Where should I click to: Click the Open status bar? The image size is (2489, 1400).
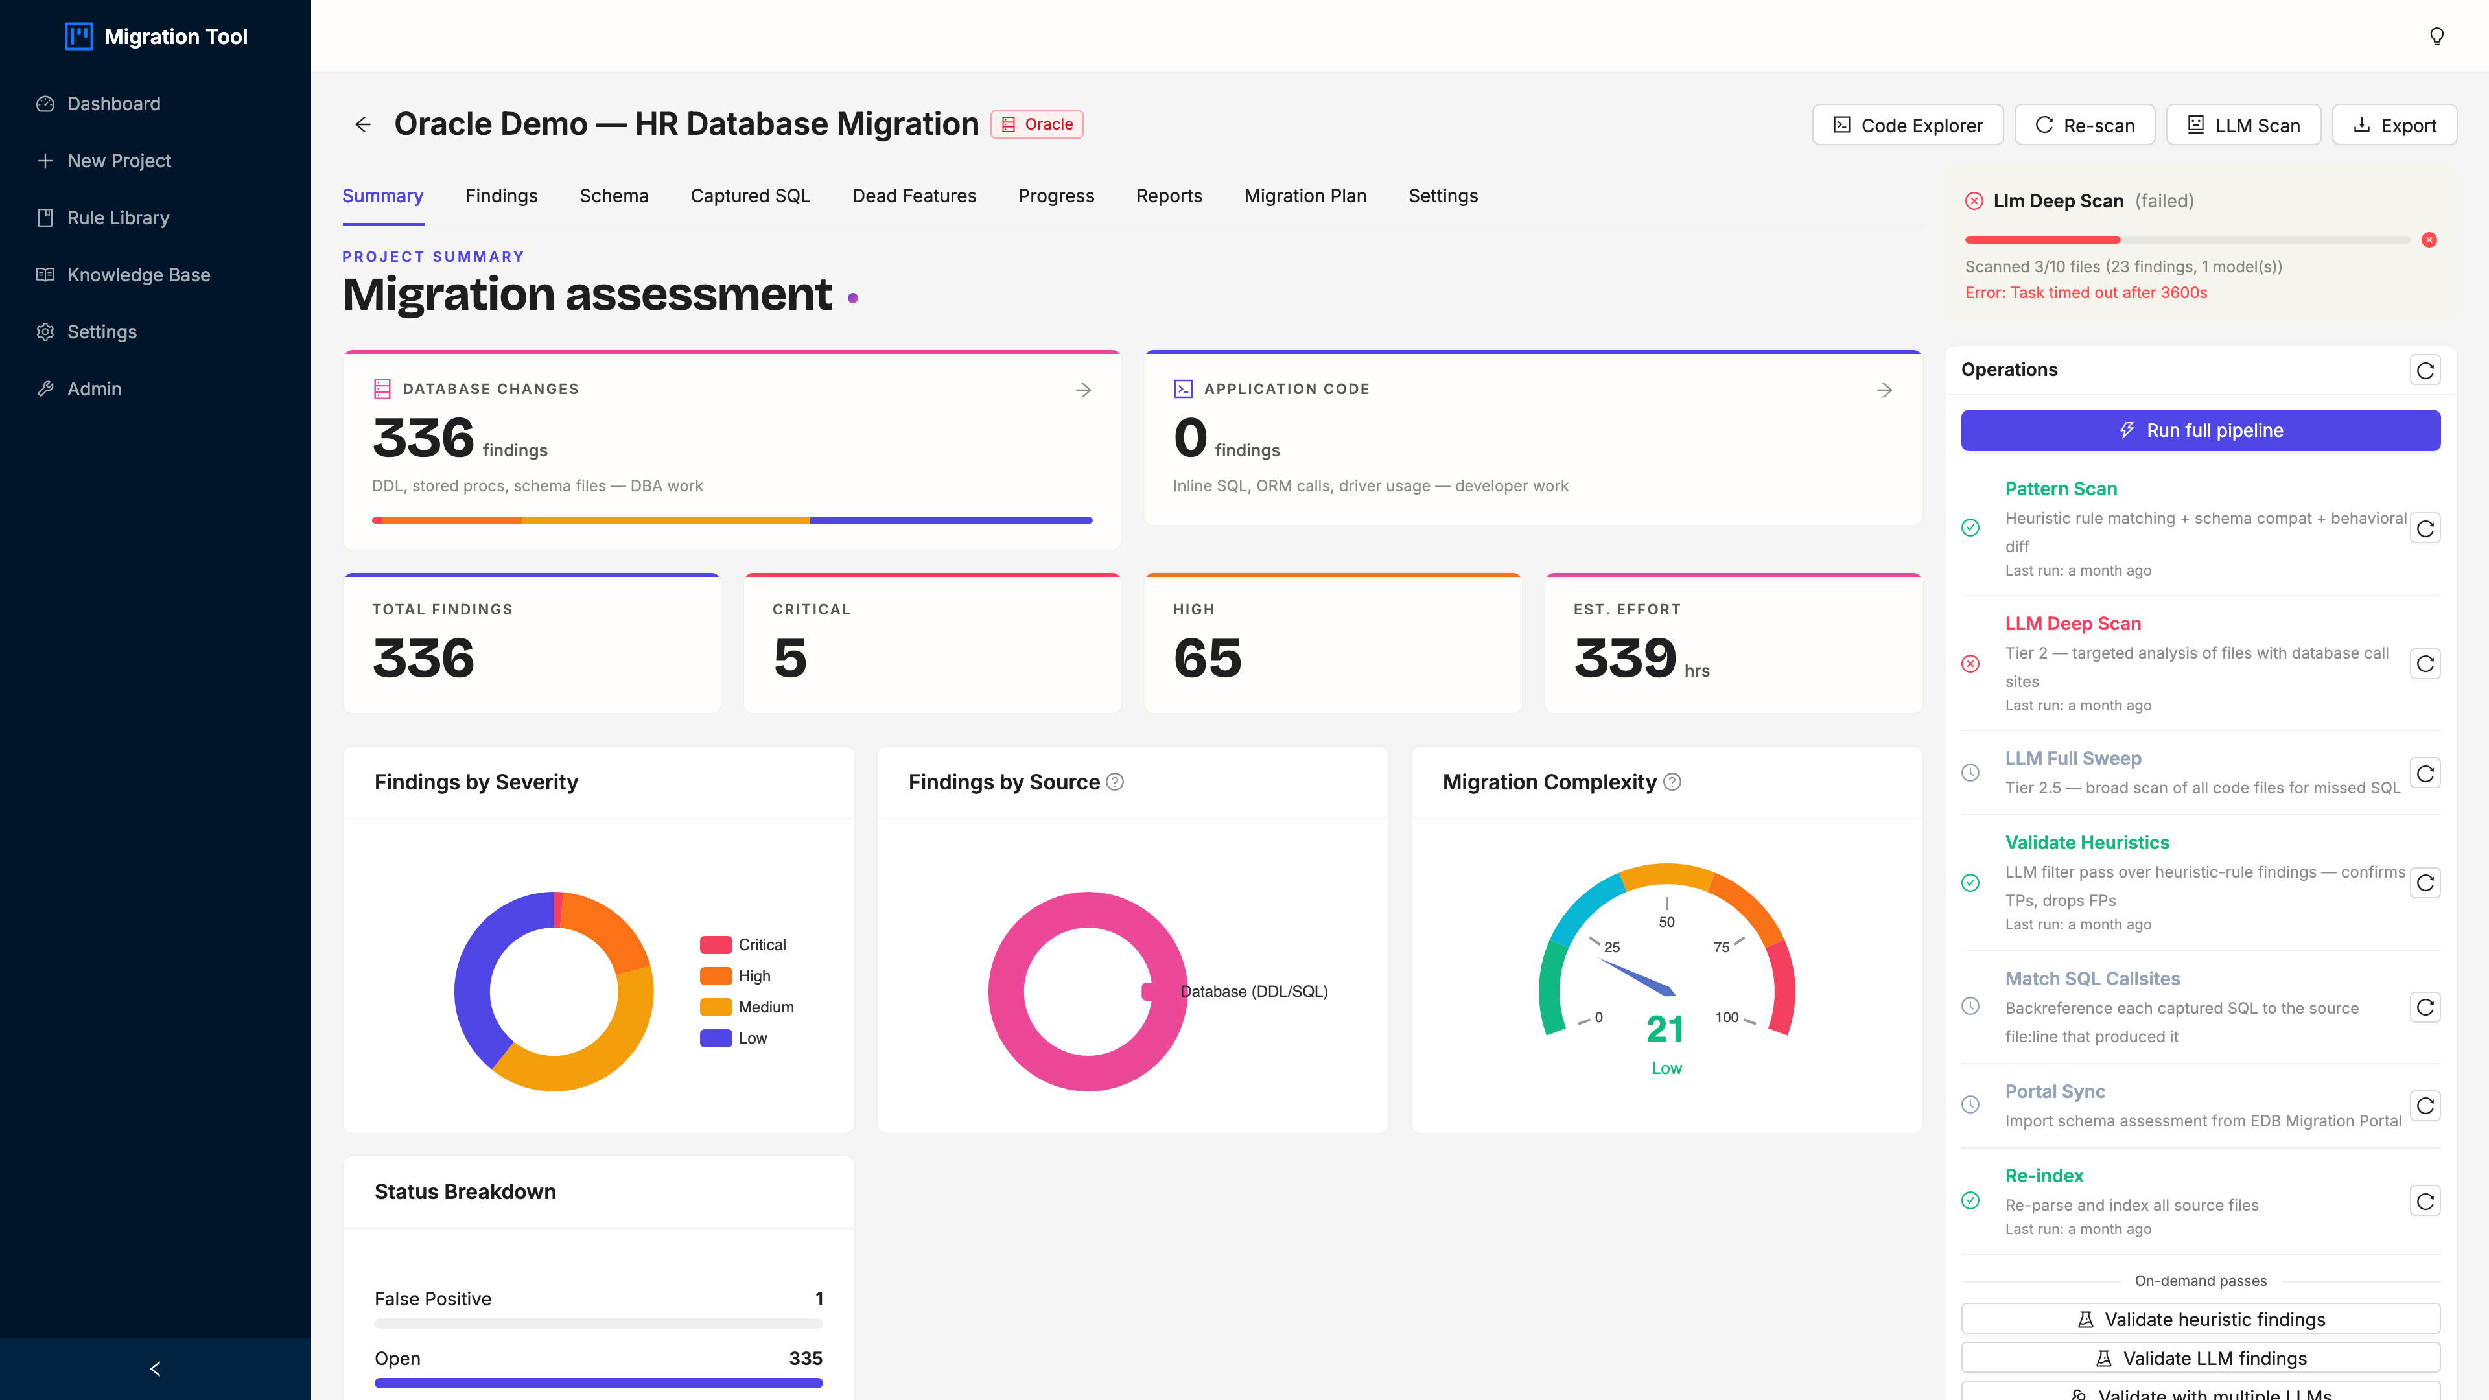[598, 1382]
